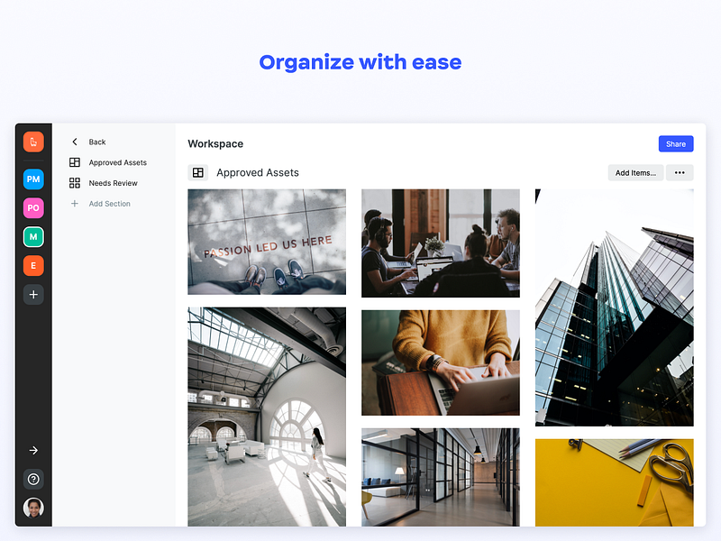This screenshot has width=721, height=541.
Task: Open the glass skyscraper photo thumbnail
Action: (x=615, y=307)
